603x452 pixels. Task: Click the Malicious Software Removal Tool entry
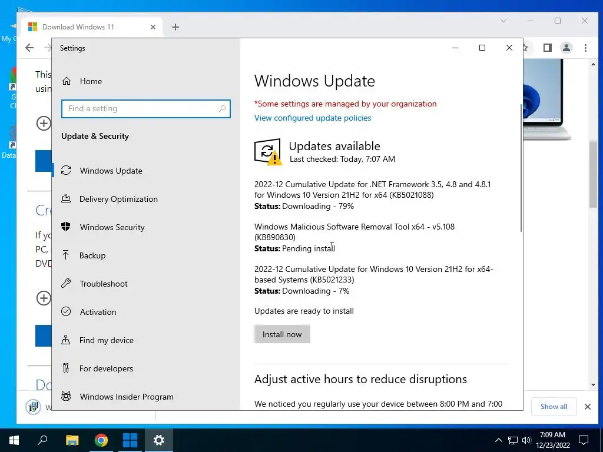(x=354, y=238)
